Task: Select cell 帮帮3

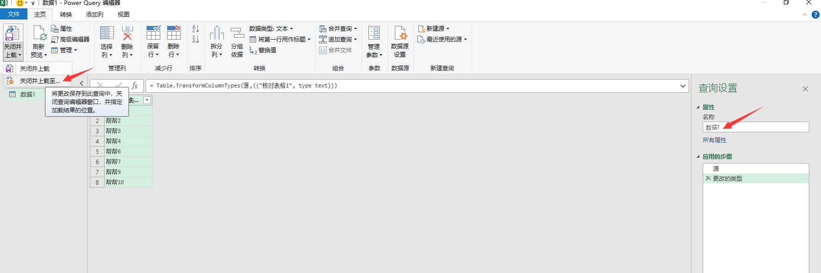Action: click(128, 131)
